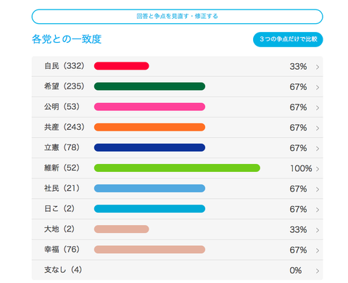Open chevron beside 支なし 0%
The width and height of the screenshot is (348, 283).
(x=318, y=271)
